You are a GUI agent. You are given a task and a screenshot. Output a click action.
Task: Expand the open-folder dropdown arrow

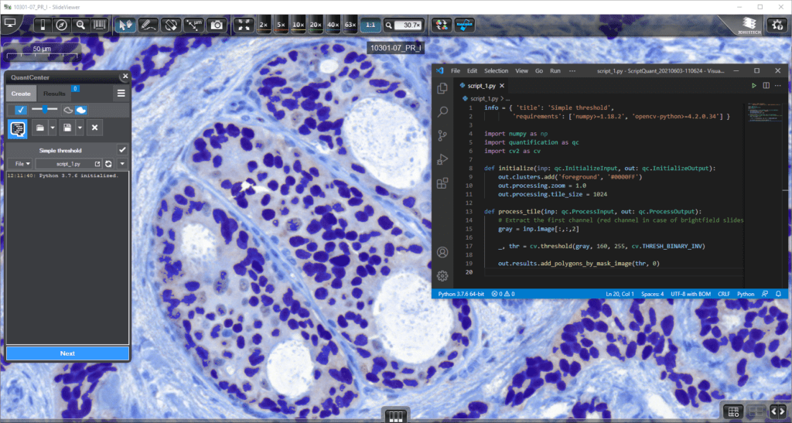52,128
